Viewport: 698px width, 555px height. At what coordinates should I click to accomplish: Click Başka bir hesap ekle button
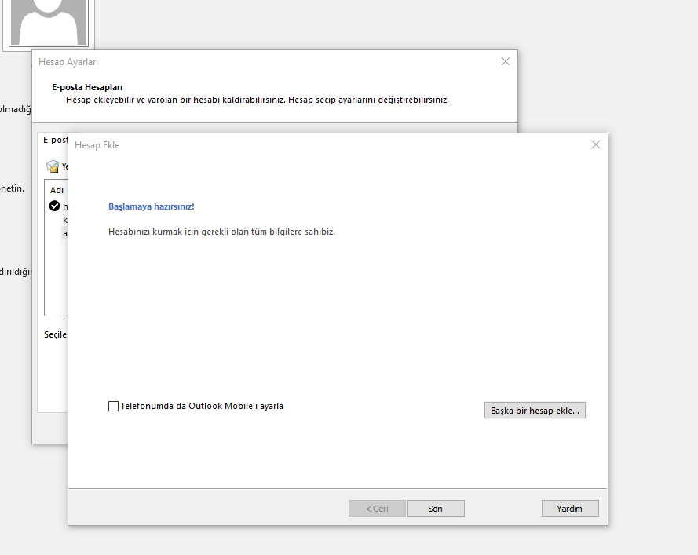click(x=534, y=411)
